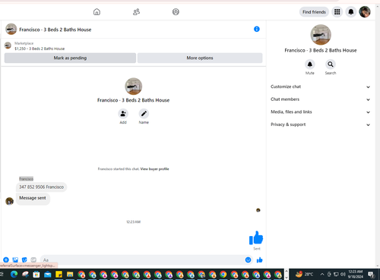
Task: Go to Facebook Home icon
Action: click(x=97, y=12)
